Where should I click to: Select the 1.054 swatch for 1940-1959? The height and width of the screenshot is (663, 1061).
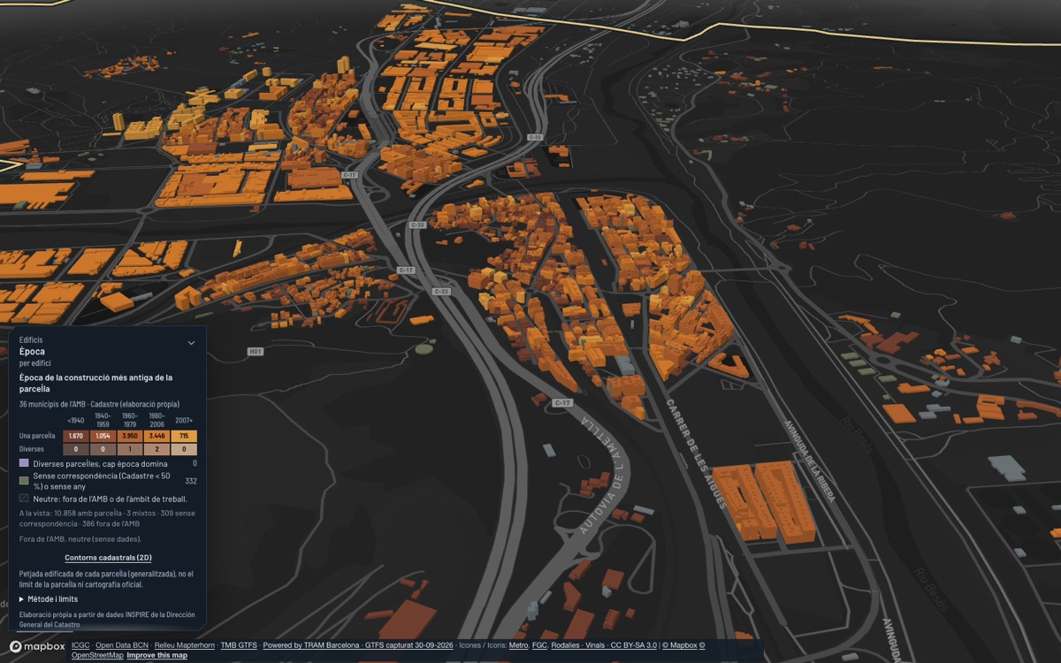pos(103,436)
